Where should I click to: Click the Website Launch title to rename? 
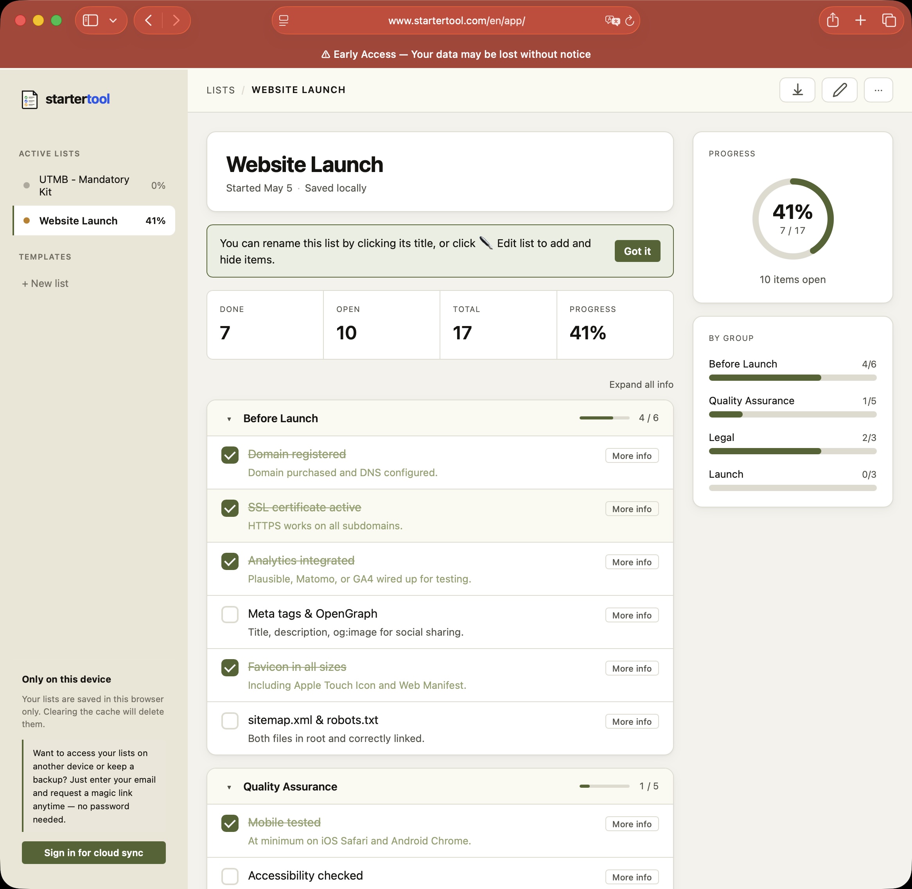coord(305,165)
